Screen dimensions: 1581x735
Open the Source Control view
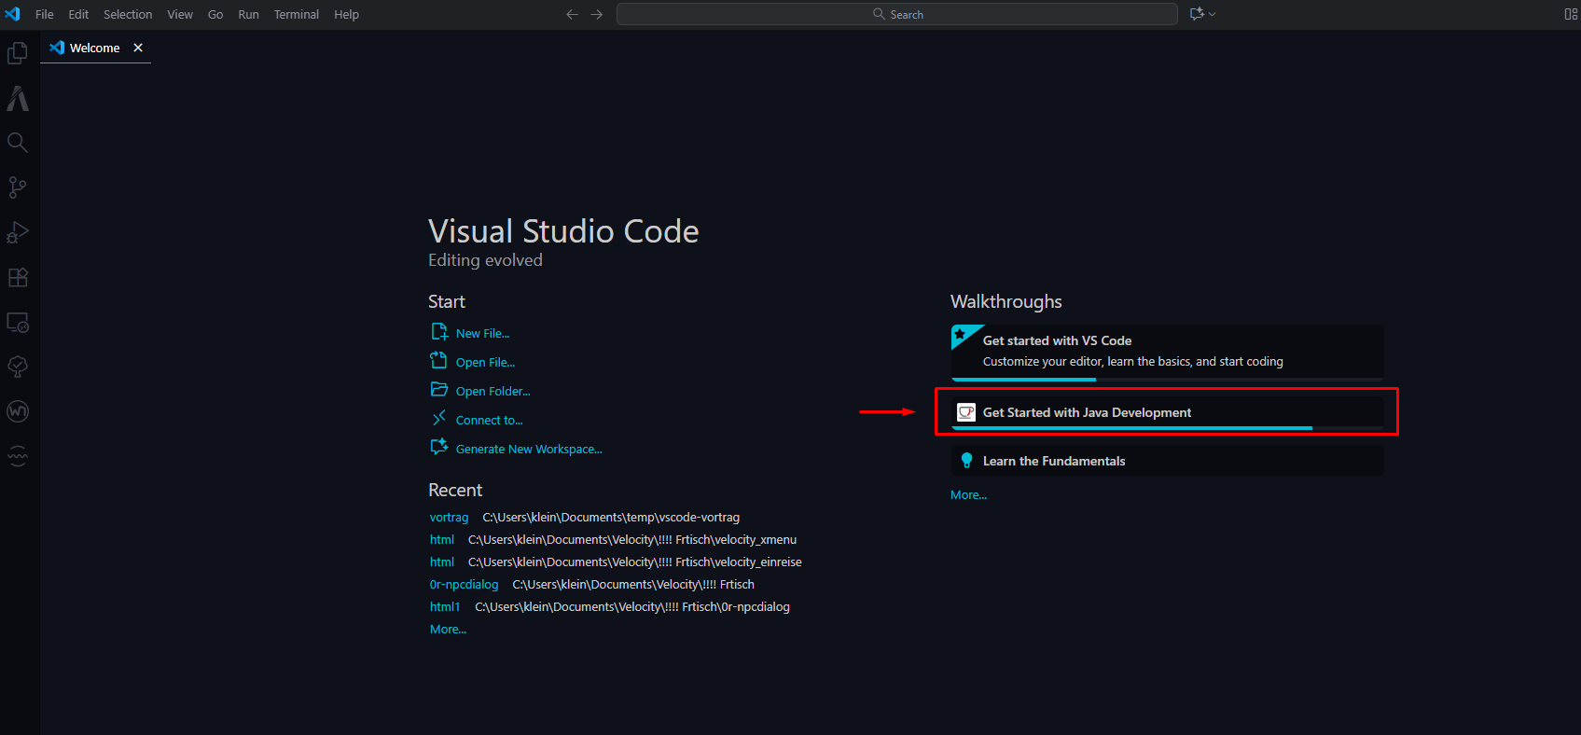pyautogui.click(x=18, y=187)
